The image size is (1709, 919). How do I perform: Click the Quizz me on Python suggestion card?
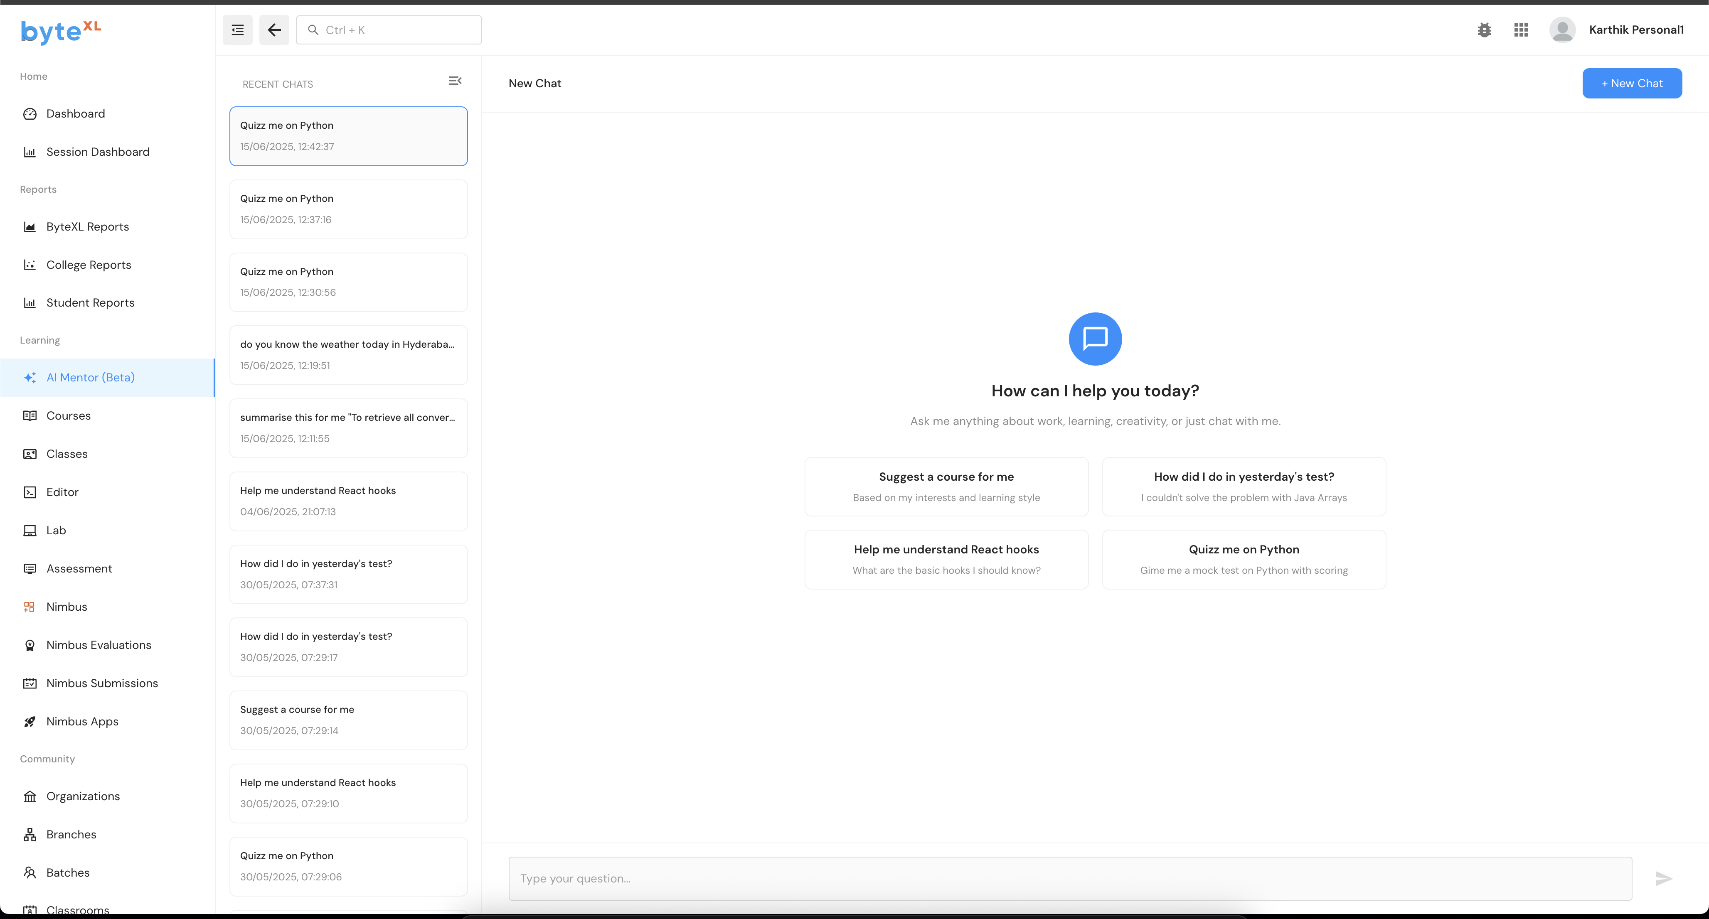coord(1243,559)
